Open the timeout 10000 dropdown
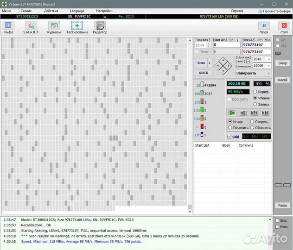The width and height of the screenshot is (293, 250). (268, 66)
